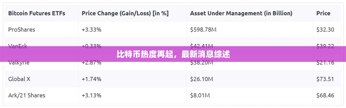Image resolution: width=346 pixels, height=108 pixels.
Task: Select the ProShares row name
Action: point(22,30)
